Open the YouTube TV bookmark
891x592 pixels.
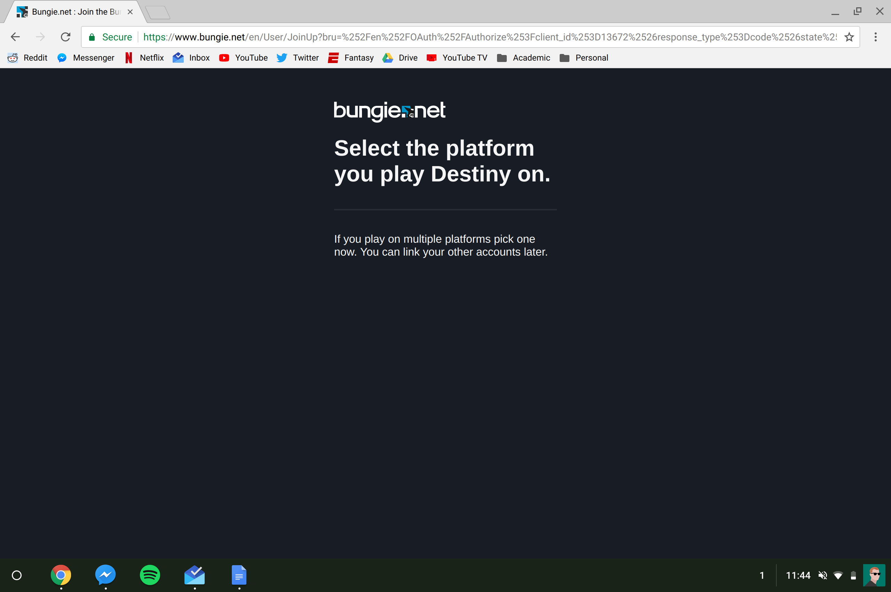(x=457, y=58)
